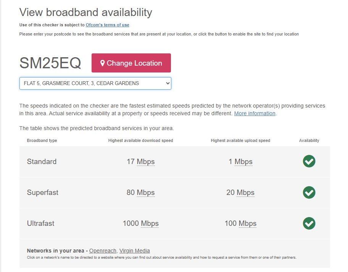Click the green checkmark for Ultrafast availability
This screenshot has height=272, width=348.
click(309, 224)
